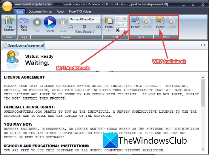Minimize the SpeakComputer TTS Reader window
Image resolution: width=209 pixels, height=155 pixels.
point(184,4)
